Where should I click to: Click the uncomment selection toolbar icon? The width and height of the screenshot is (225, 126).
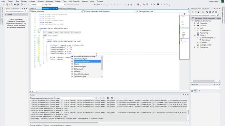[154, 5]
